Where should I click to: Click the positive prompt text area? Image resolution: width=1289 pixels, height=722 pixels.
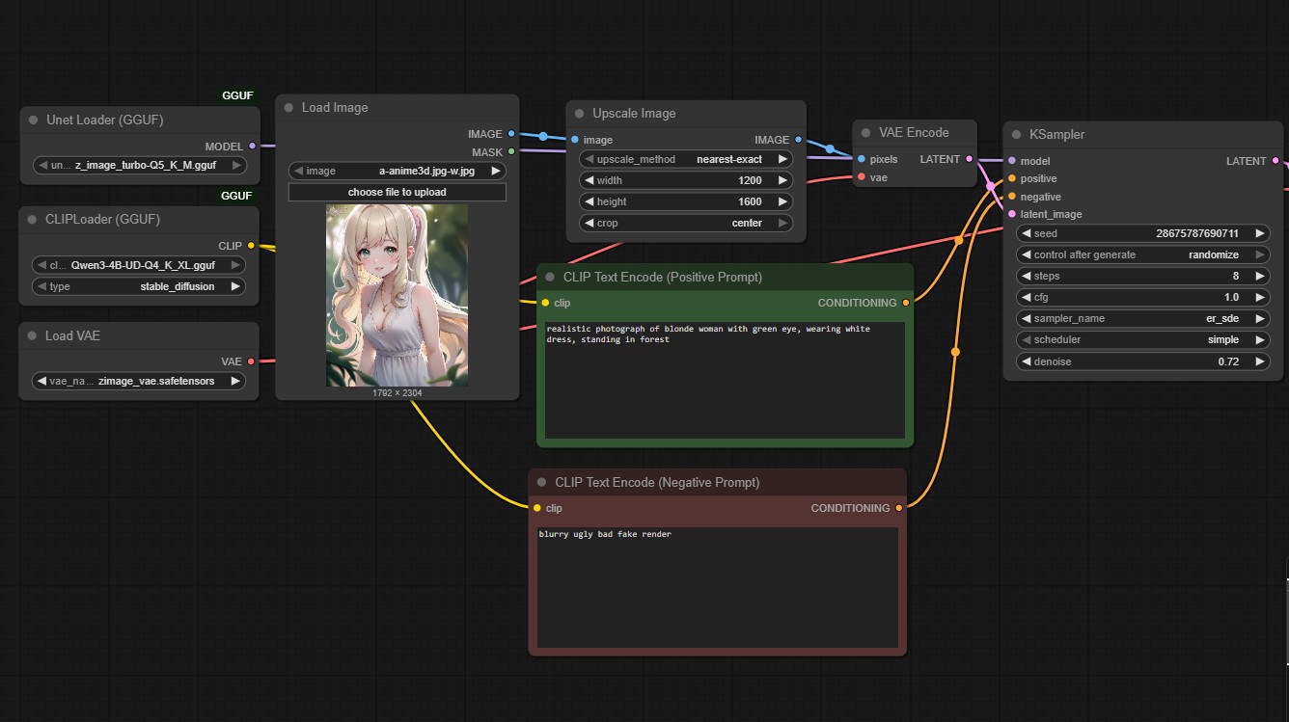pos(725,380)
